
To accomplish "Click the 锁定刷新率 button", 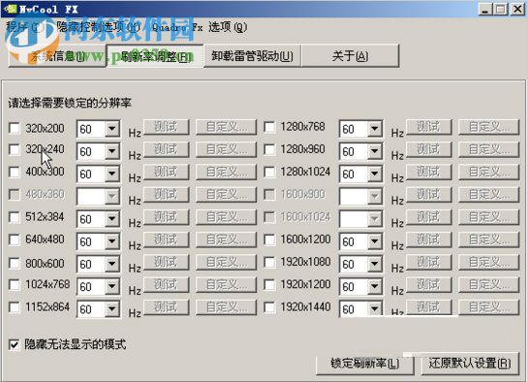I will 365,364.
